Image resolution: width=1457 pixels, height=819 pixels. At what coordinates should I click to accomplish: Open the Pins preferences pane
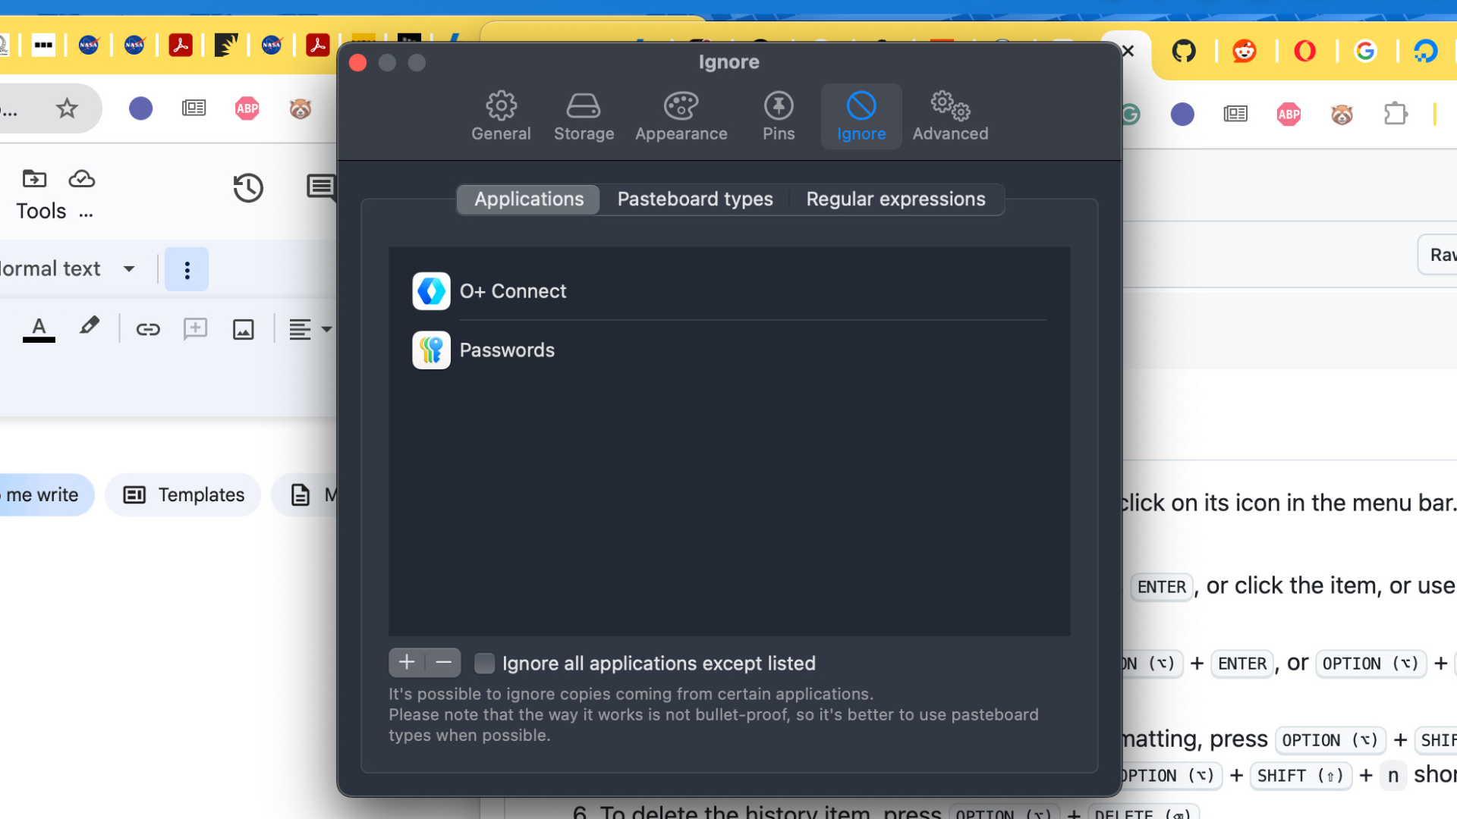pyautogui.click(x=778, y=115)
